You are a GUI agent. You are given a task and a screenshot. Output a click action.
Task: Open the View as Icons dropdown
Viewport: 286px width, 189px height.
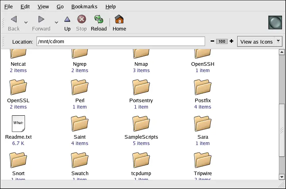pos(259,42)
